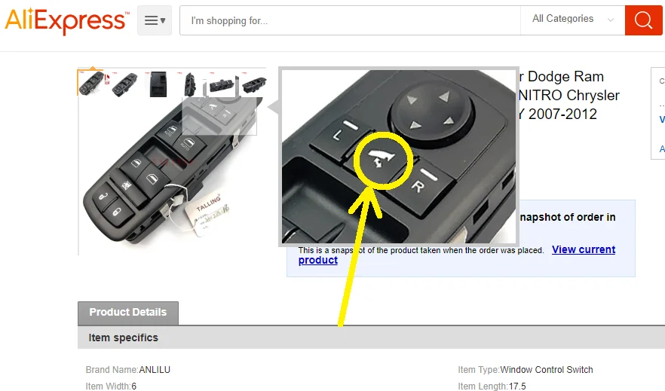
Task: Click the AliExpress logo
Action: pyautogui.click(x=67, y=21)
